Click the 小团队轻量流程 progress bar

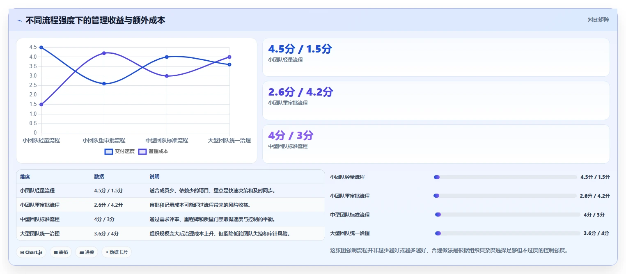coord(505,177)
